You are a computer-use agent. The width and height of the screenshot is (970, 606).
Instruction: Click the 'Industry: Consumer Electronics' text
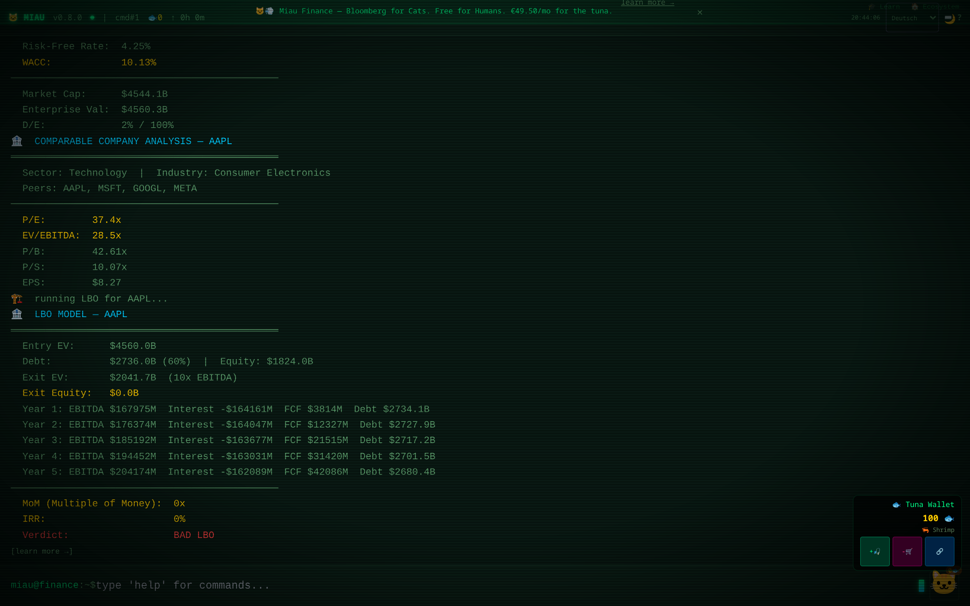tap(243, 173)
